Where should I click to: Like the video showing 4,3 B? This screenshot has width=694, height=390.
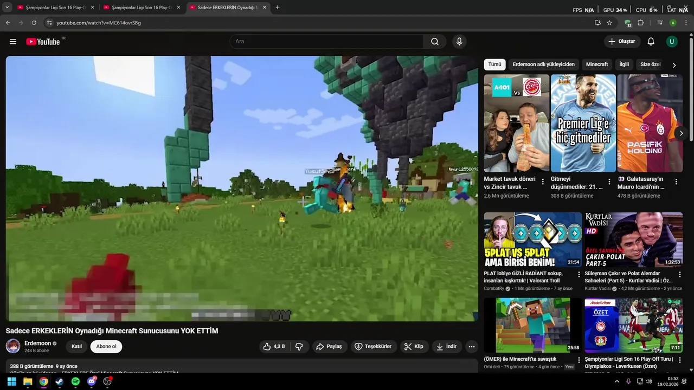(x=274, y=347)
